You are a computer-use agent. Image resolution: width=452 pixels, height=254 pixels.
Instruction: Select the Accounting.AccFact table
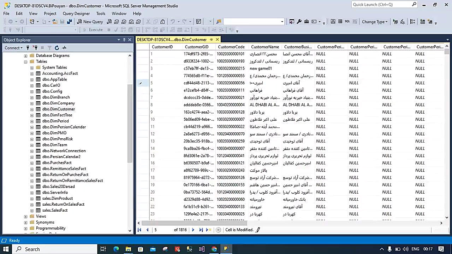point(60,73)
